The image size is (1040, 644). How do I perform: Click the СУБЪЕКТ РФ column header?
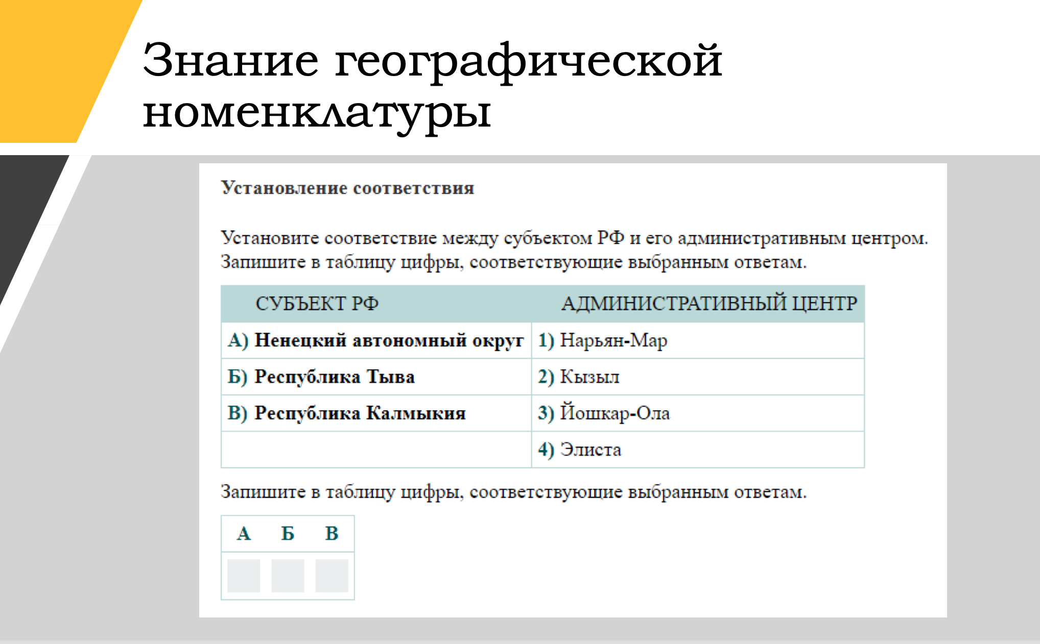pos(317,304)
